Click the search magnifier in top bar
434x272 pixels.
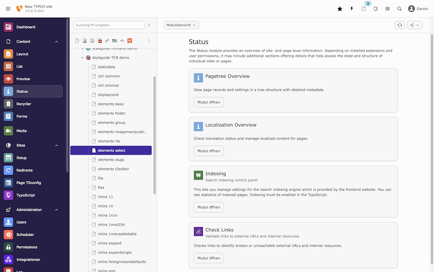[399, 9]
